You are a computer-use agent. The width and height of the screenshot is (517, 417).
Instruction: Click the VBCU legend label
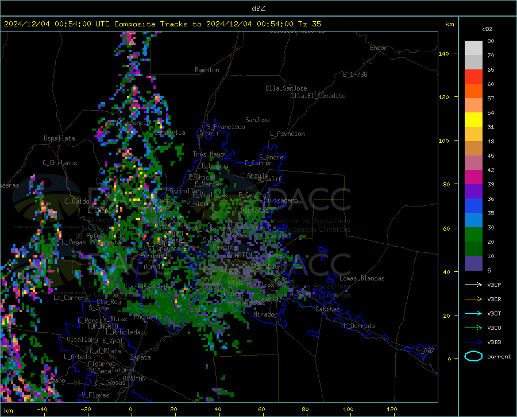[x=494, y=328]
